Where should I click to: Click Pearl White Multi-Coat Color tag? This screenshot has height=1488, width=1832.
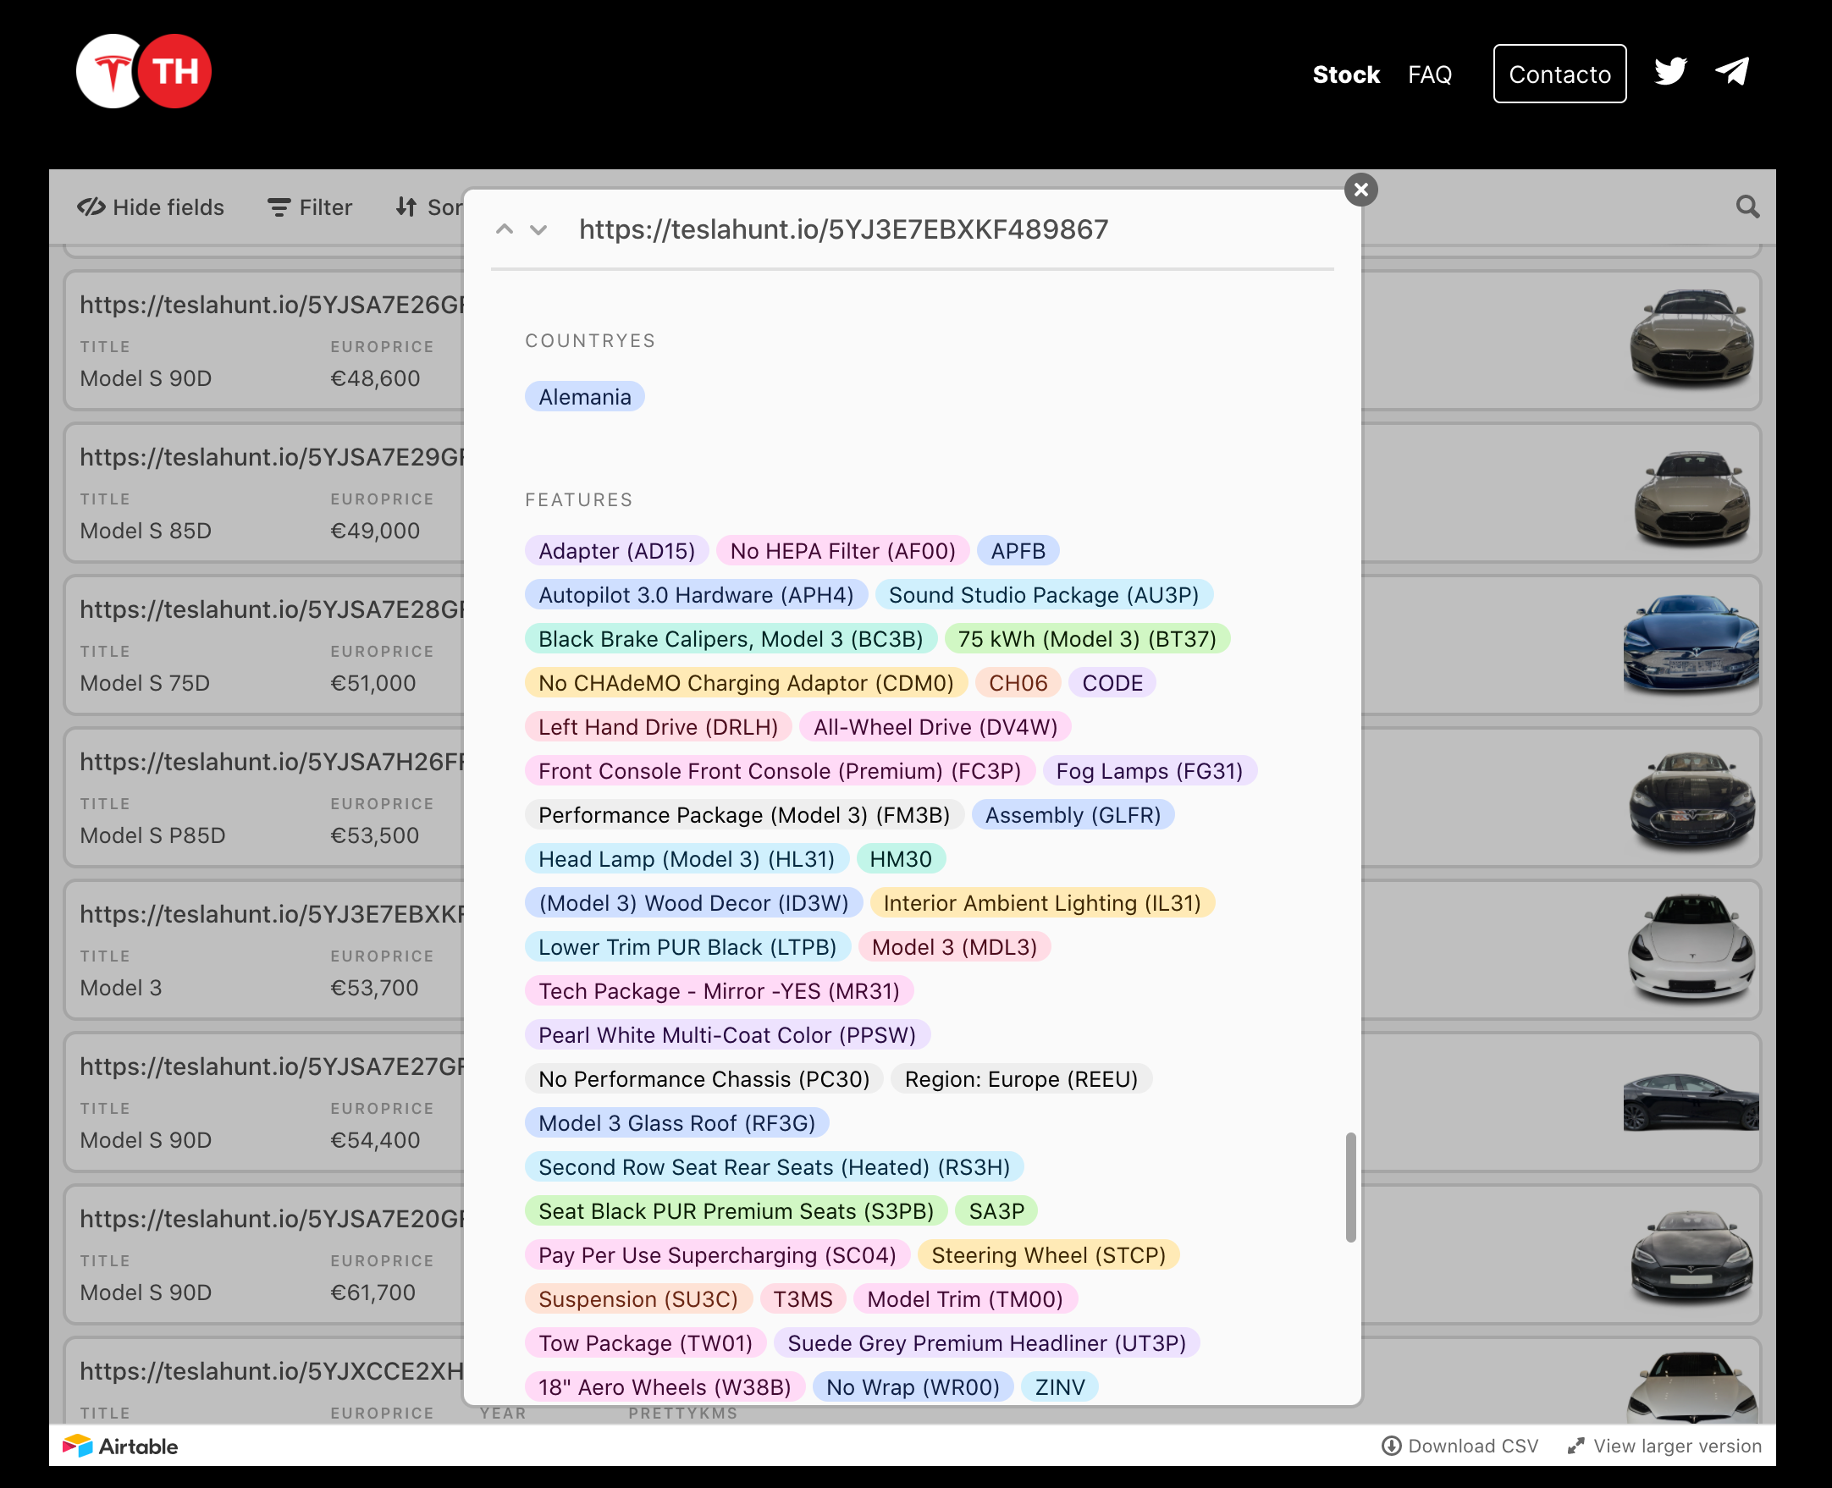(727, 1035)
